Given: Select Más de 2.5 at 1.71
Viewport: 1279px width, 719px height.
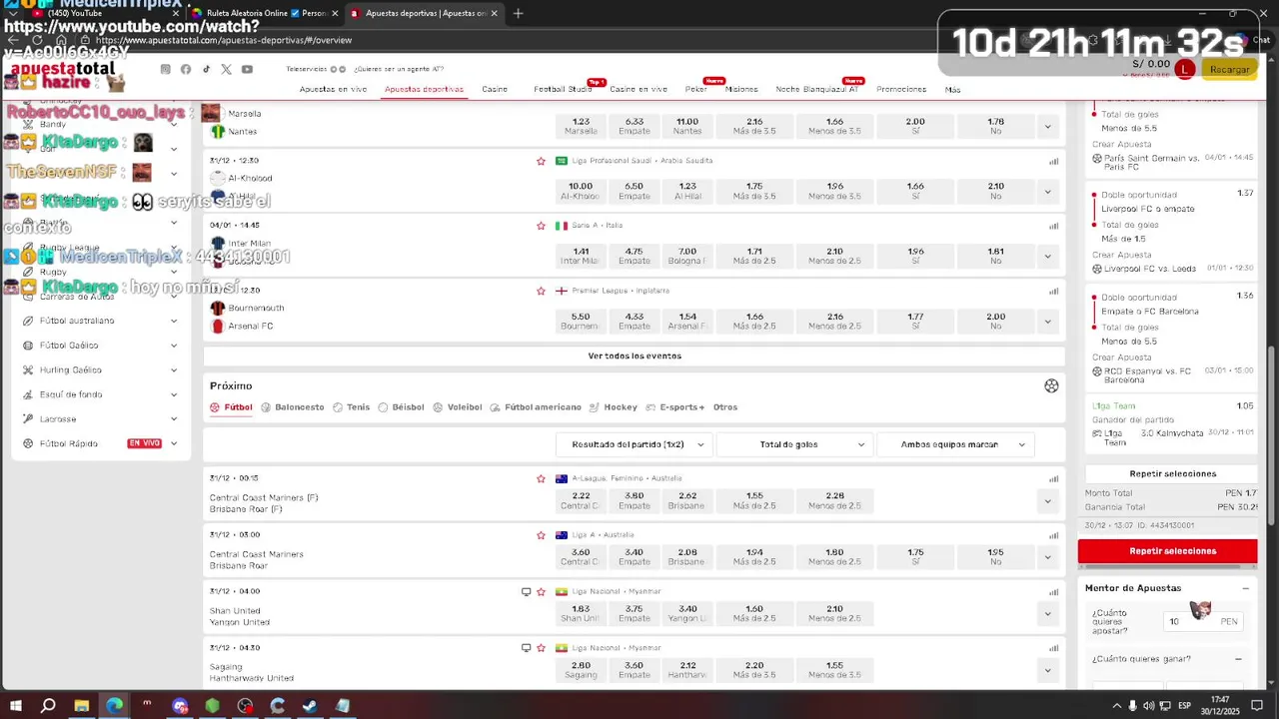Looking at the screenshot, I should [x=754, y=257].
